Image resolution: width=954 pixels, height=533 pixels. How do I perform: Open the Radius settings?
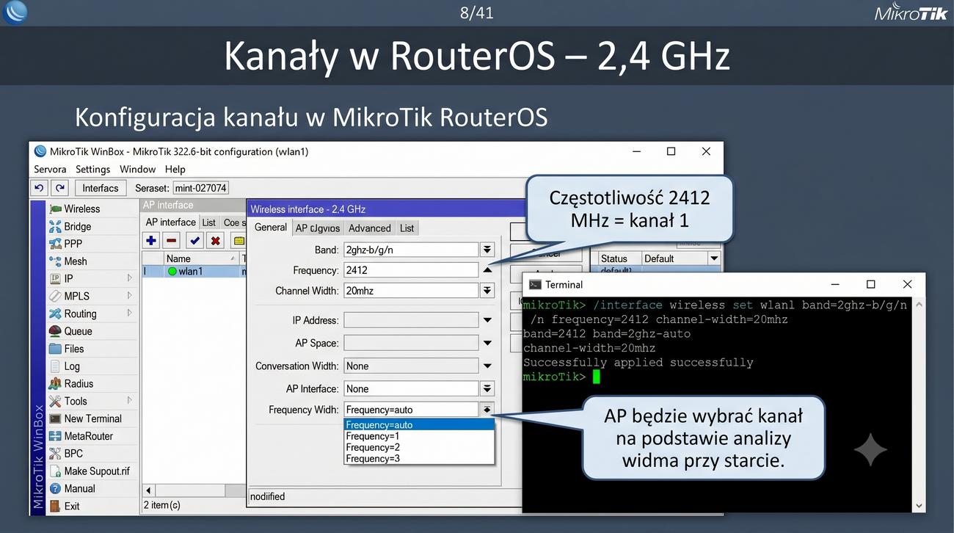71,384
